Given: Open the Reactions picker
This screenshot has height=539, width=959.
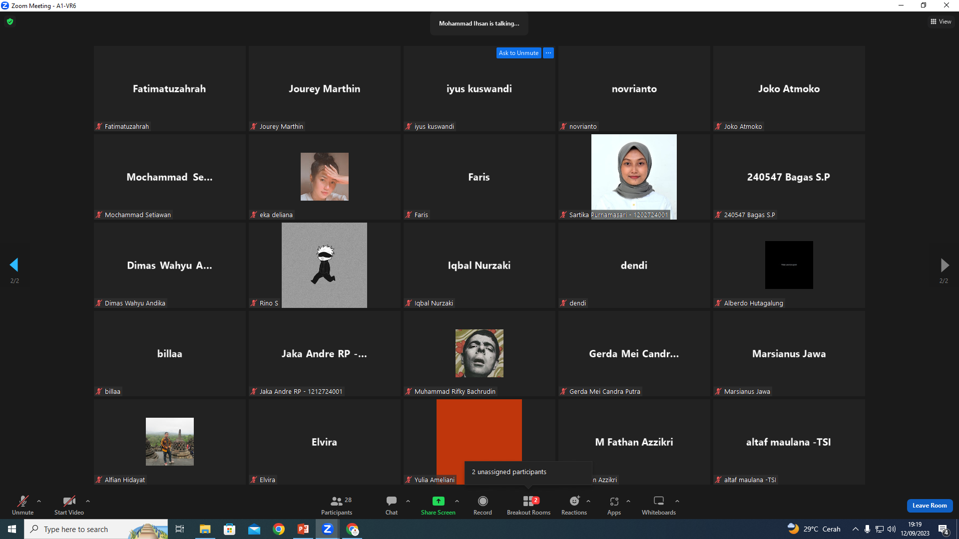Looking at the screenshot, I should pyautogui.click(x=574, y=505).
